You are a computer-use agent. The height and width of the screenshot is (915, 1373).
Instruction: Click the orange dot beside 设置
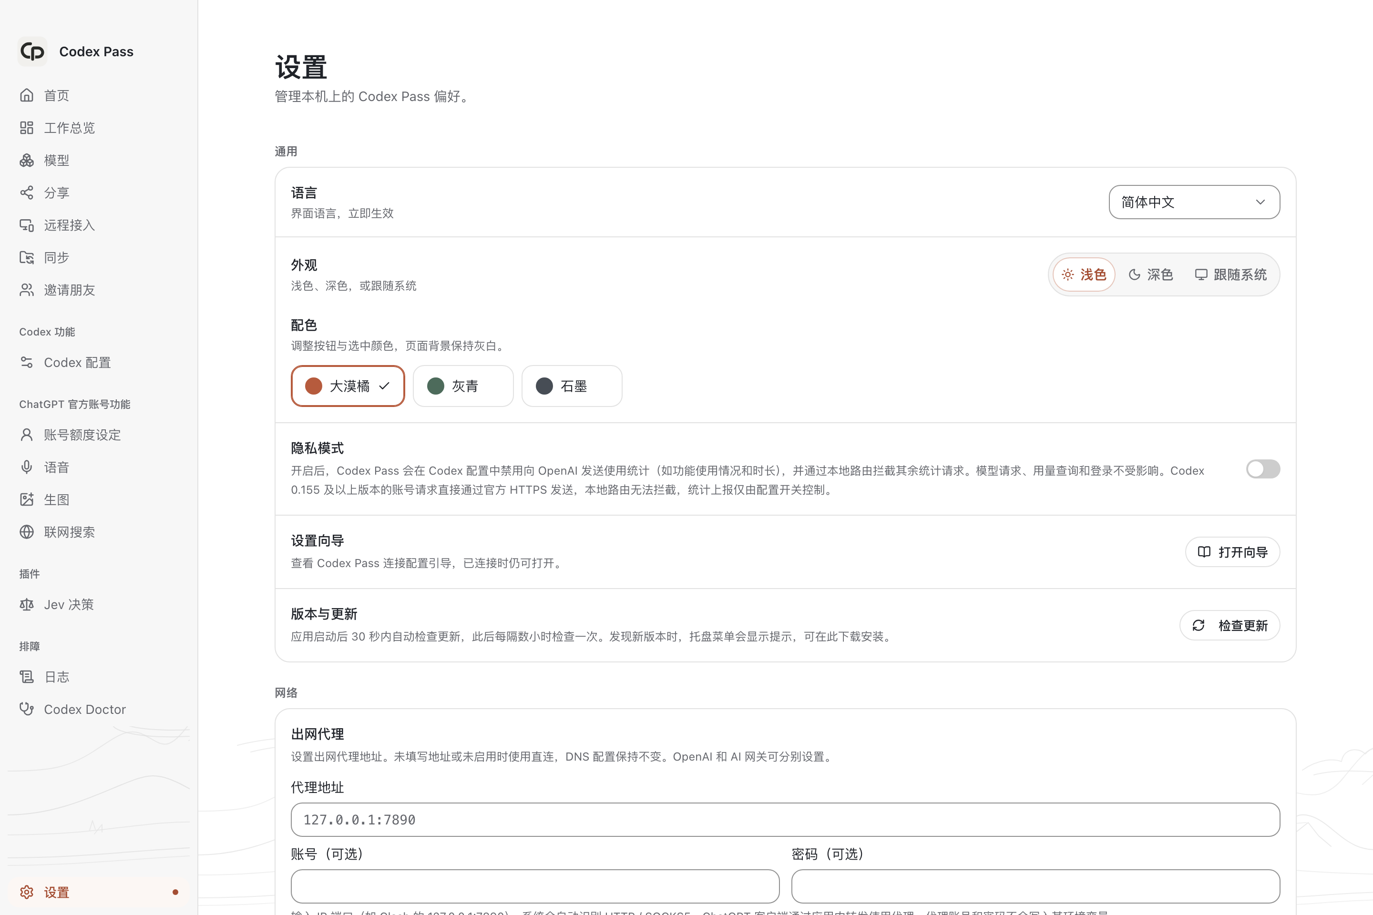point(175,892)
